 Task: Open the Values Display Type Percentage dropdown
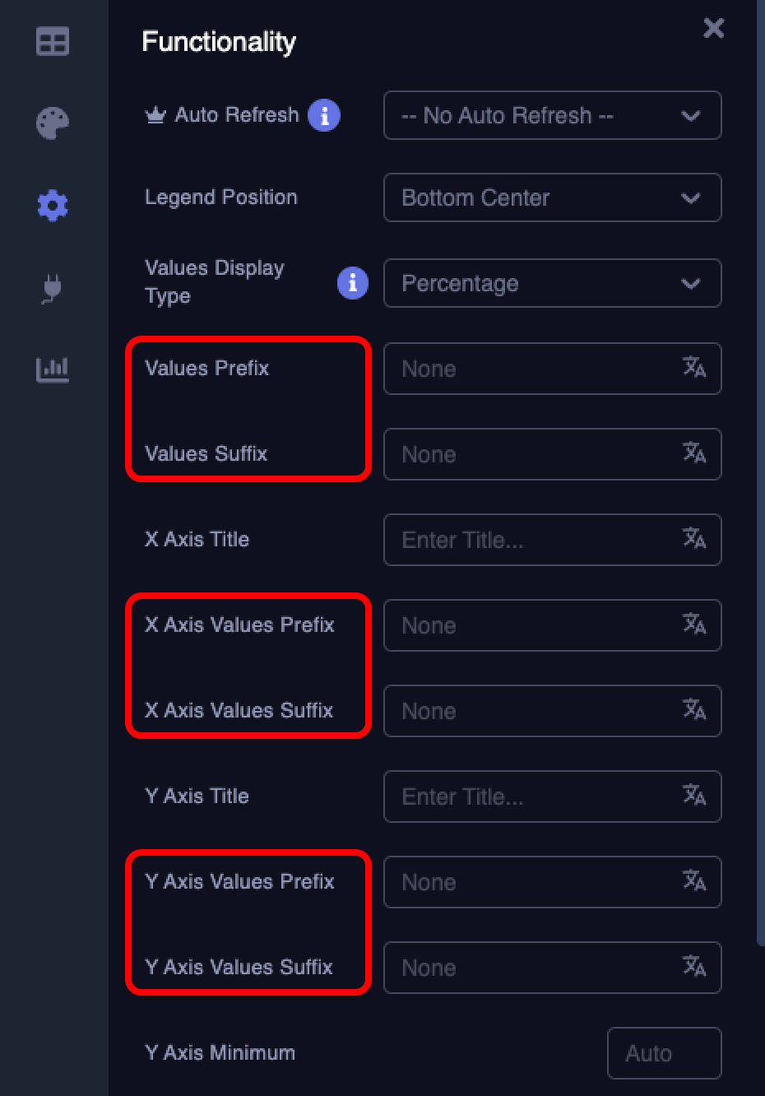tap(553, 283)
